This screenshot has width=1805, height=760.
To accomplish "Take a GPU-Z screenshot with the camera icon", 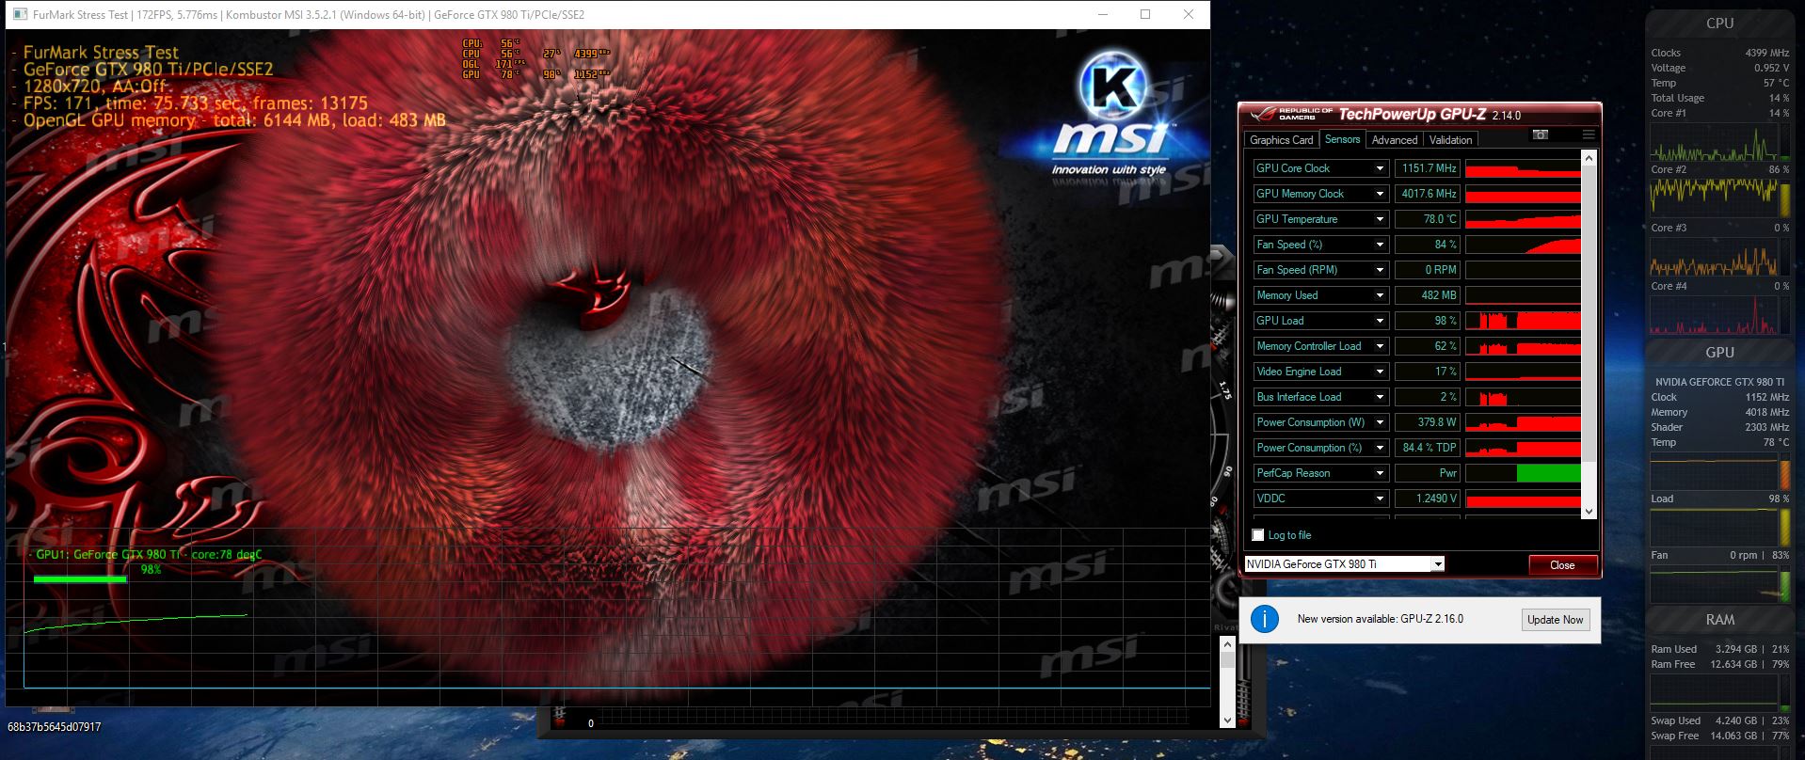I will (x=1541, y=135).
